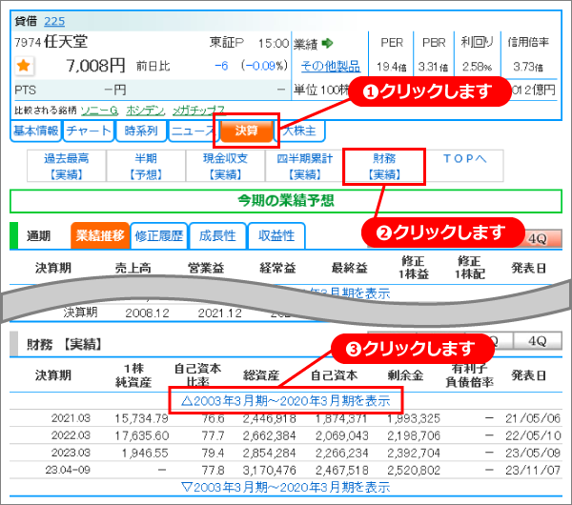
Task: Click the 剰余金 column header
Action: pyautogui.click(x=405, y=375)
